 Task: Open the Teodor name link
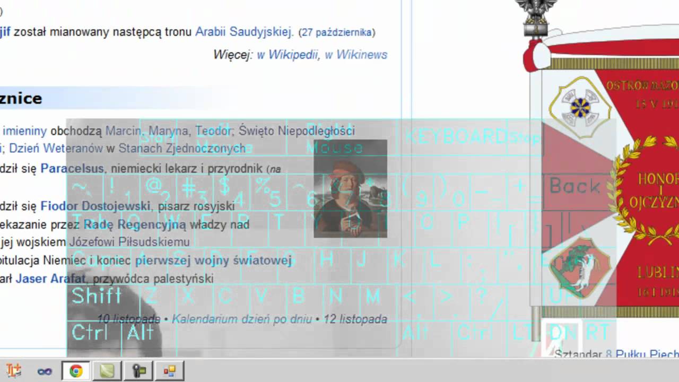coord(213,131)
